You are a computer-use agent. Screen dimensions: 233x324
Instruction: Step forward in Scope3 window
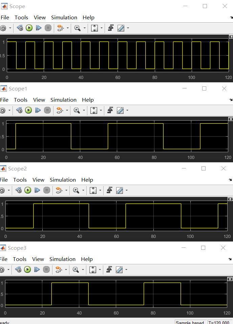tap(37, 269)
